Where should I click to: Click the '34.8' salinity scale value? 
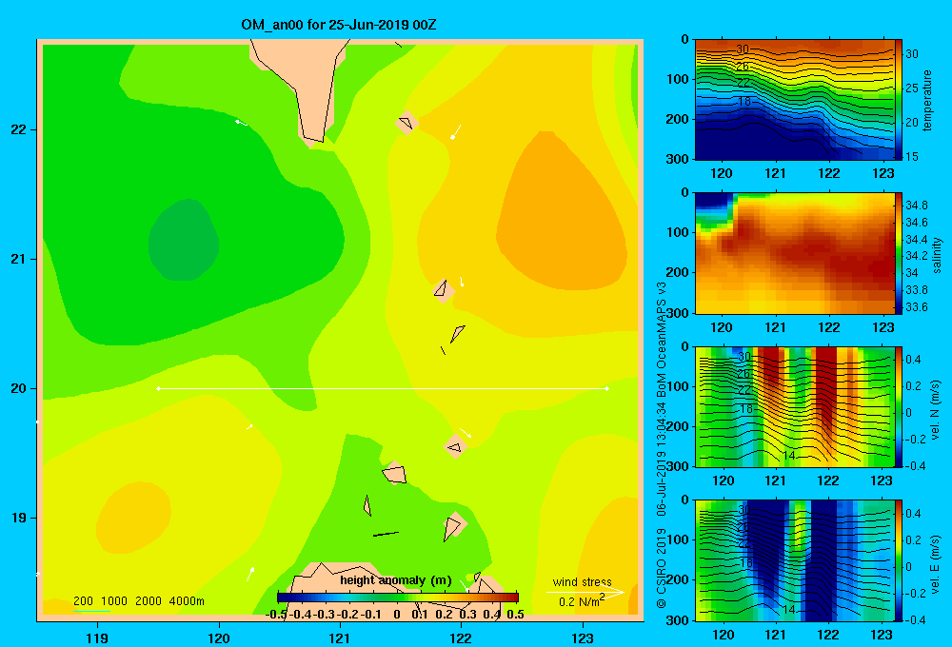point(916,206)
